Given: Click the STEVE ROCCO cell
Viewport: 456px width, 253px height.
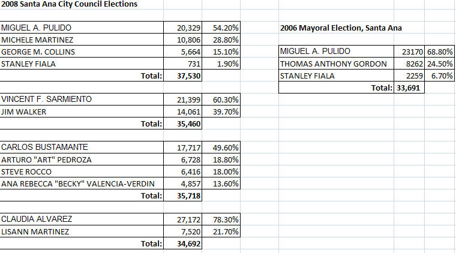Looking at the screenshot, I should (82, 171).
